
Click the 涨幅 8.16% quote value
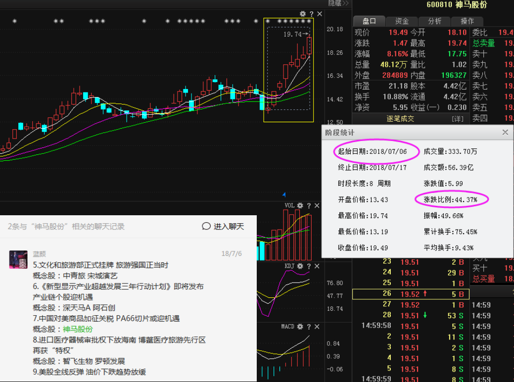coord(397,54)
